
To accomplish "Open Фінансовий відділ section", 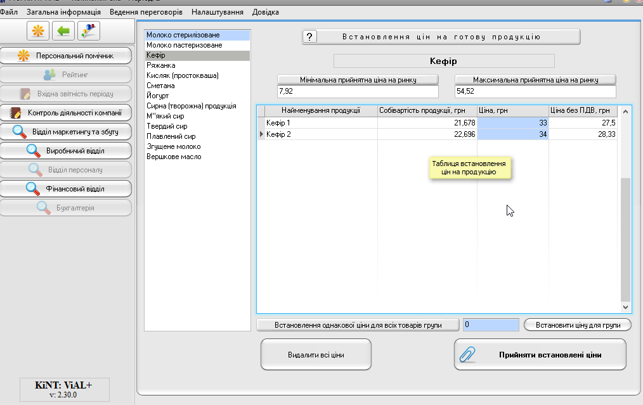I will [x=66, y=189].
